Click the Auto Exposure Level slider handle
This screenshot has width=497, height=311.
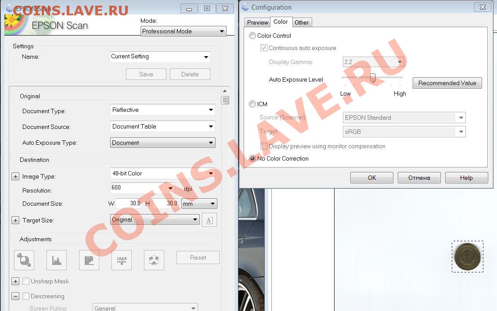point(373,78)
